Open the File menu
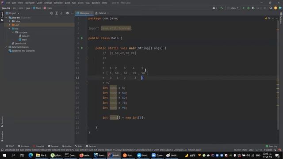Screen dimensions: 283x159 [8, 3]
